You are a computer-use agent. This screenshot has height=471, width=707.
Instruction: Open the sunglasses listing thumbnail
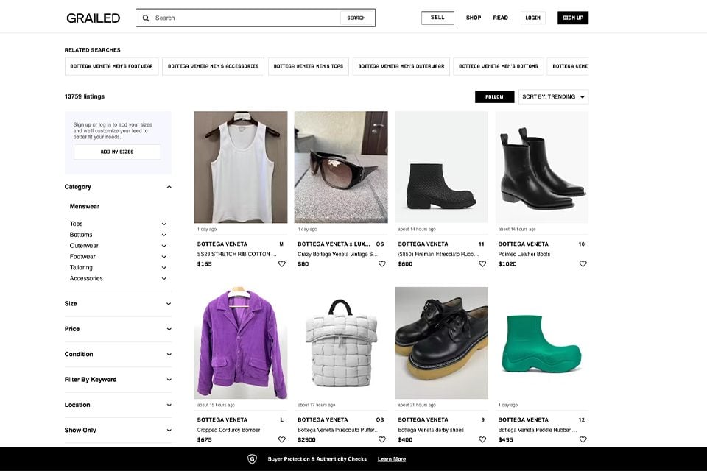[341, 167]
